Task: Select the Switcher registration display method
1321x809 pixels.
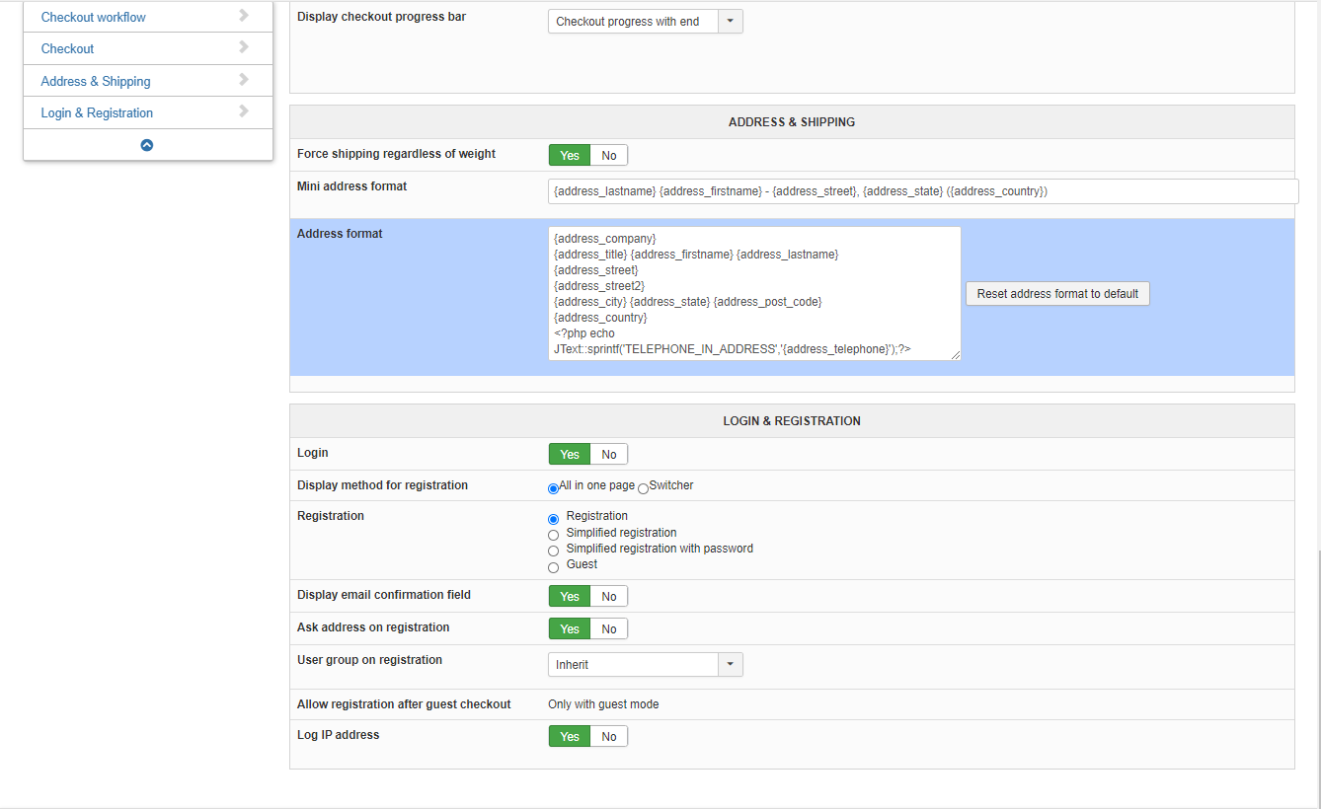Action: tap(644, 488)
